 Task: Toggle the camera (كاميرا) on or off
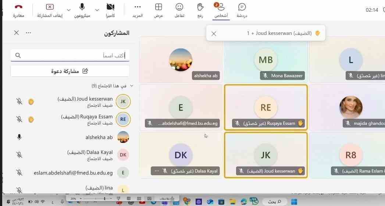pyautogui.click(x=110, y=7)
